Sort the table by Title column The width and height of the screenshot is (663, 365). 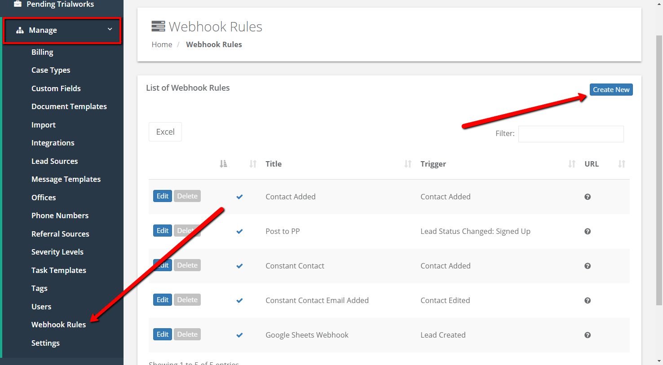click(x=273, y=163)
